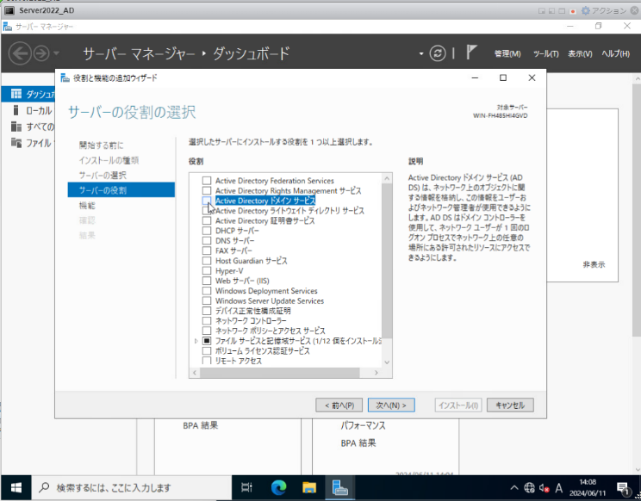The height and width of the screenshot is (501, 641).
Task: Select ネットワーク コントローラー role text
Action: pyautogui.click(x=251, y=320)
